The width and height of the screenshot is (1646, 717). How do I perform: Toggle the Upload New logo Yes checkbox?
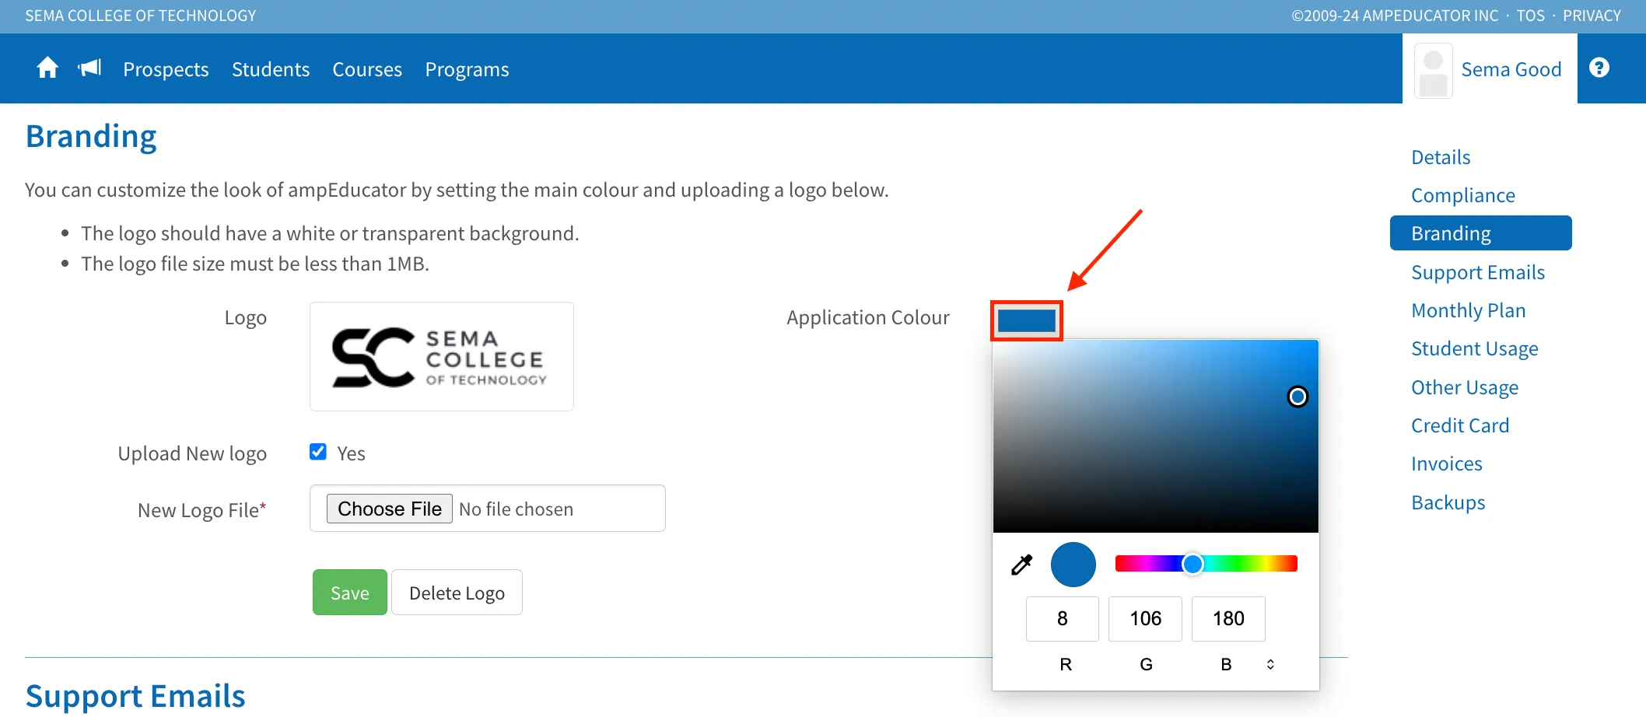pos(318,452)
